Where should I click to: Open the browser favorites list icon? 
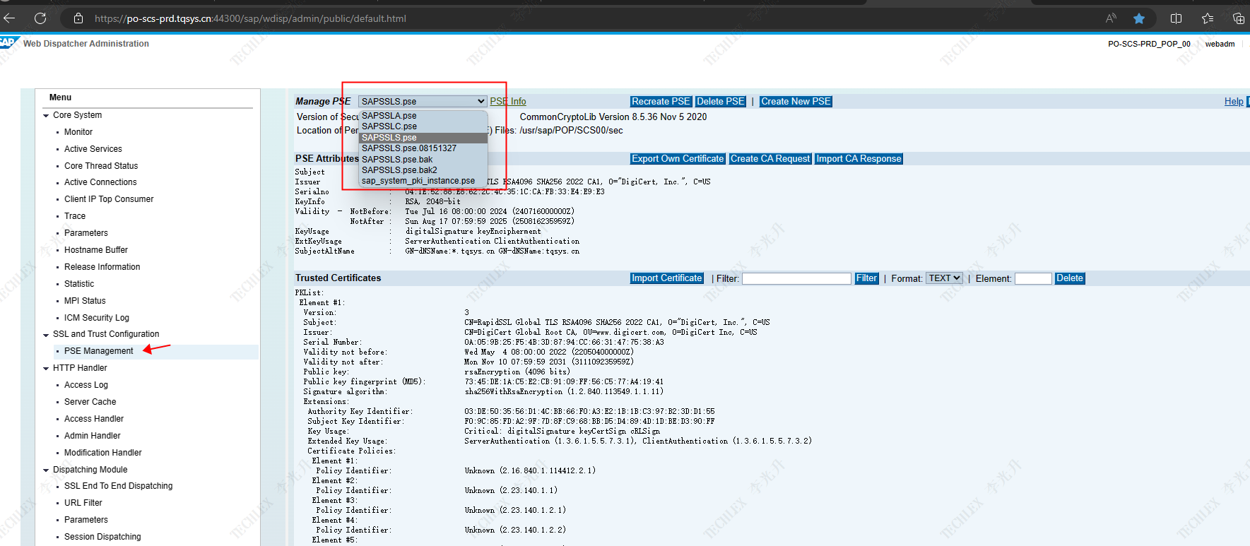1208,18
